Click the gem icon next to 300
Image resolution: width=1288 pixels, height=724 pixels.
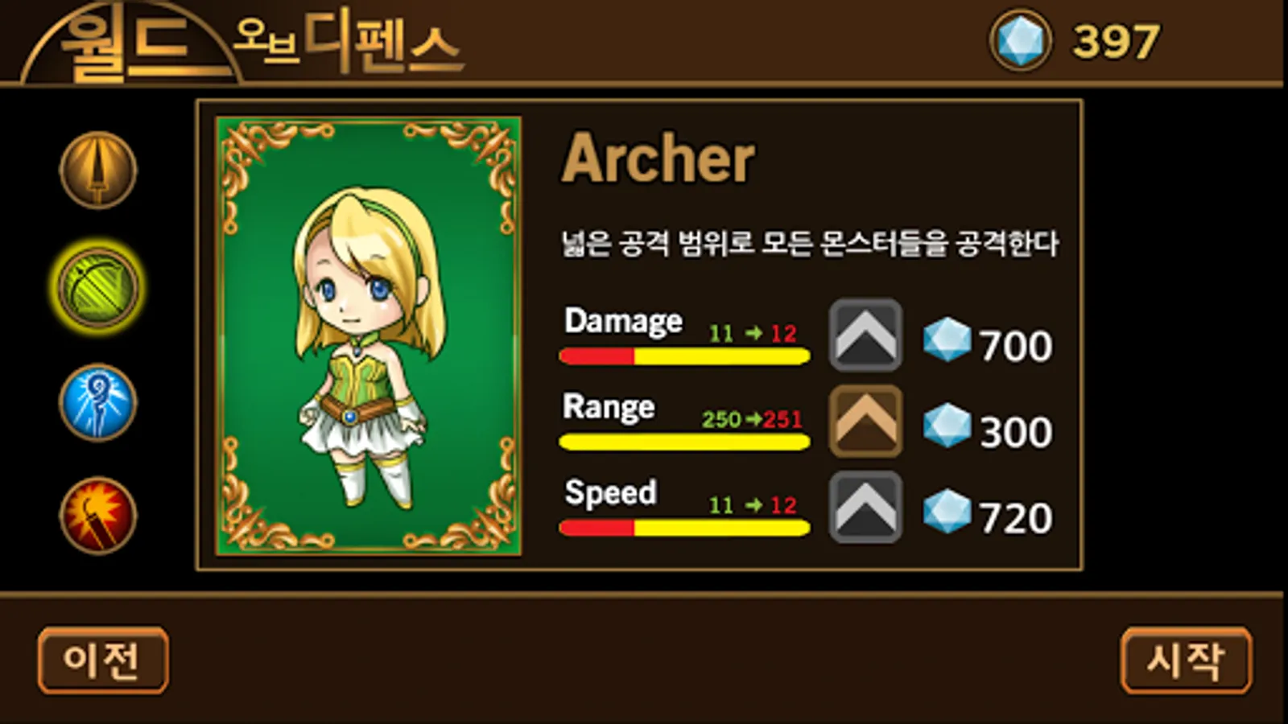click(947, 425)
